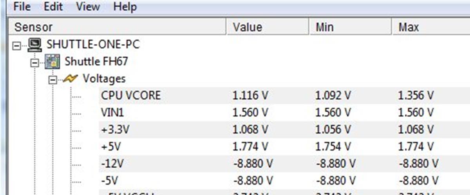Viewport: 470px width, 195px height.
Task: Select the CPU VCORE sensor row
Action: [131, 96]
